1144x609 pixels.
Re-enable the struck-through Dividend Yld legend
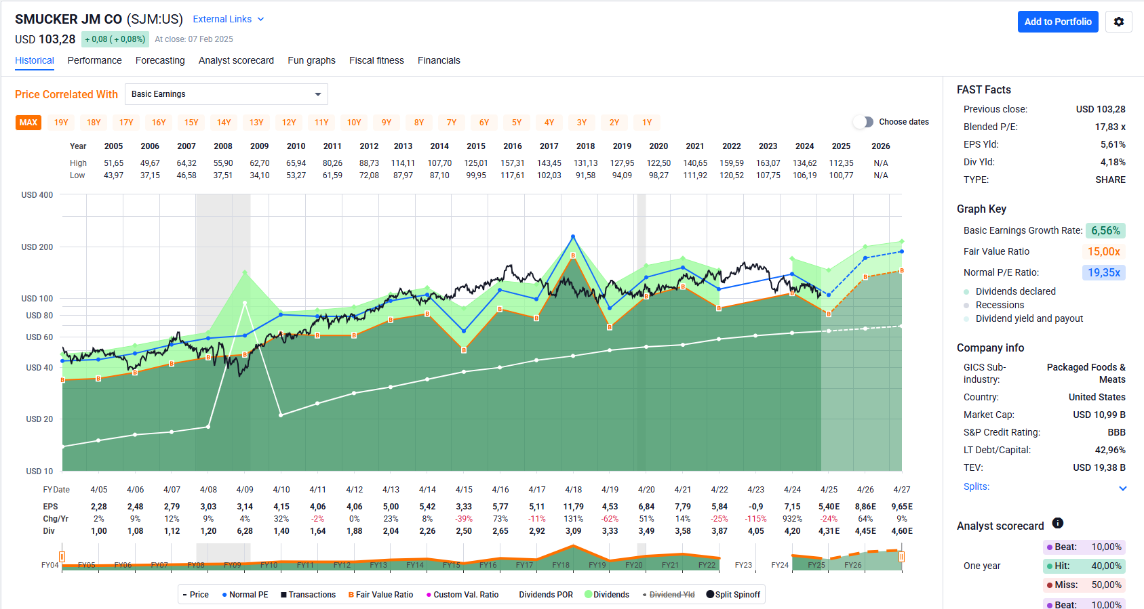pos(668,595)
